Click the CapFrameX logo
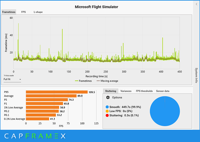 tap(35, 136)
